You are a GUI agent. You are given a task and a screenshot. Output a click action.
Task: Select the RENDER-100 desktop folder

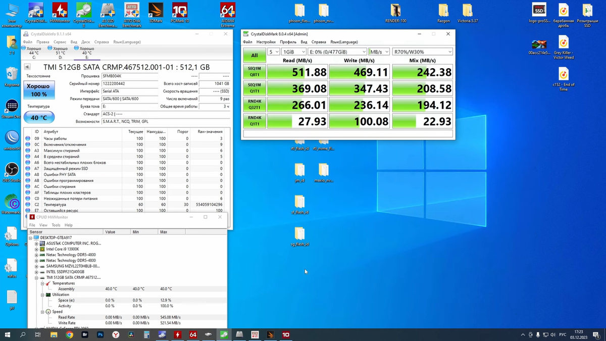pyautogui.click(x=395, y=13)
